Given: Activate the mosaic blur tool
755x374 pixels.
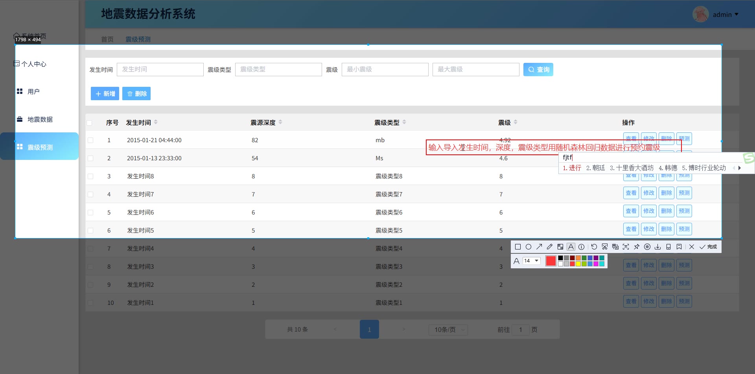Looking at the screenshot, I should click(x=560, y=247).
